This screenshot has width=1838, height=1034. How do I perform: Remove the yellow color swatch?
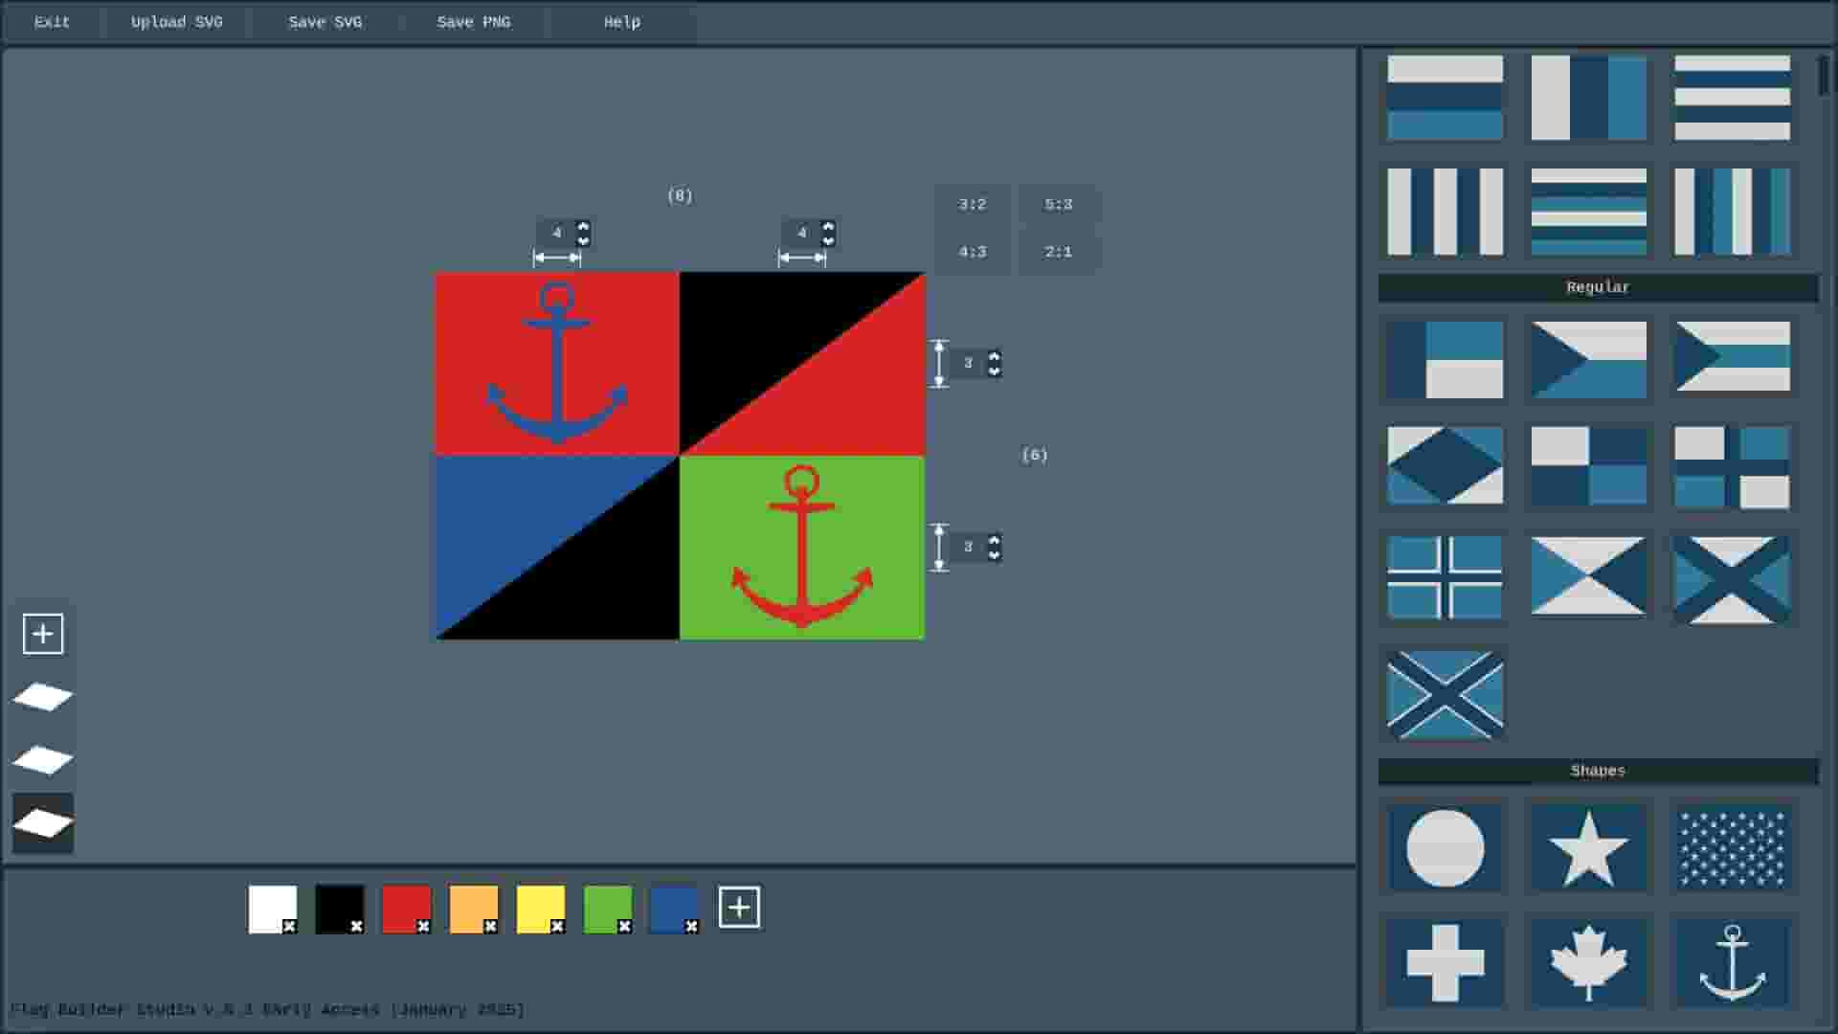click(558, 926)
